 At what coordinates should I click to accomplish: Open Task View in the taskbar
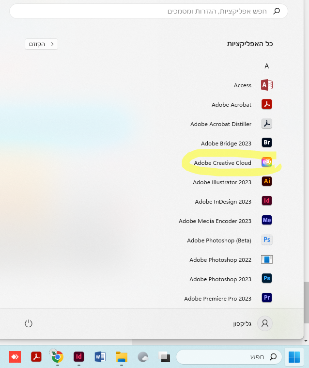[x=164, y=357]
